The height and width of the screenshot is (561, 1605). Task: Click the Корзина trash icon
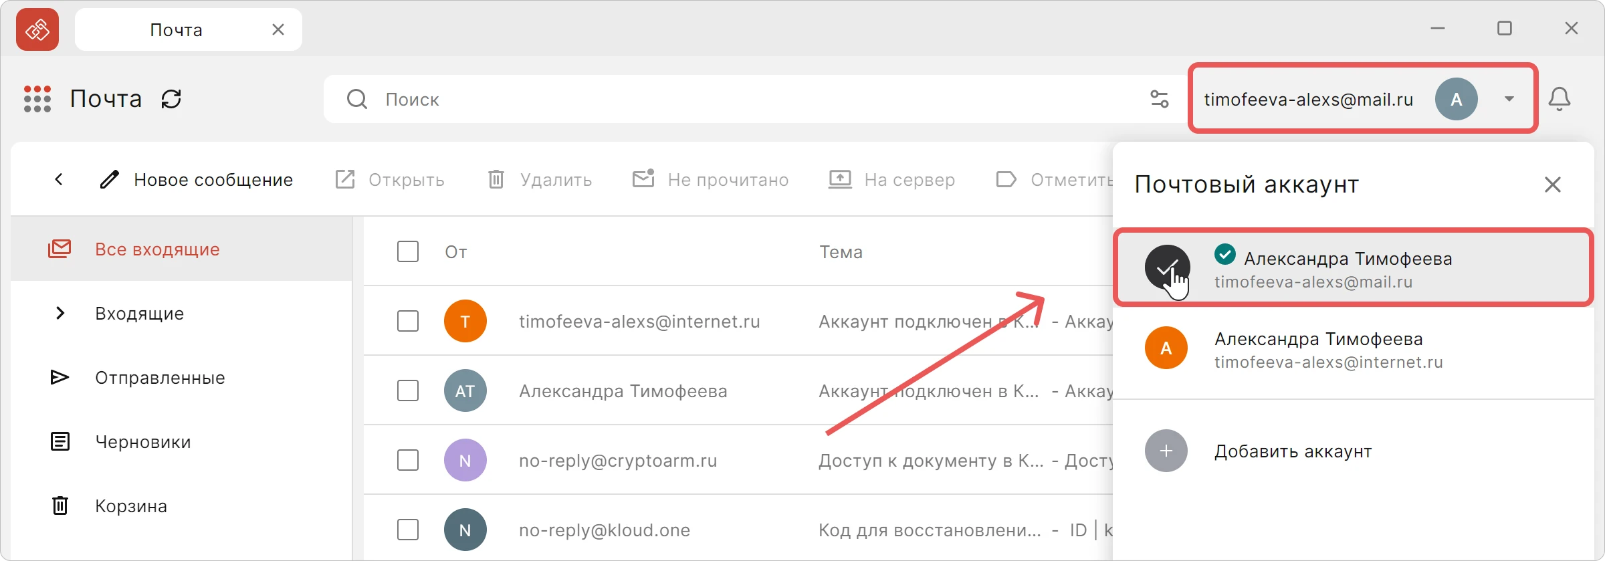click(60, 506)
